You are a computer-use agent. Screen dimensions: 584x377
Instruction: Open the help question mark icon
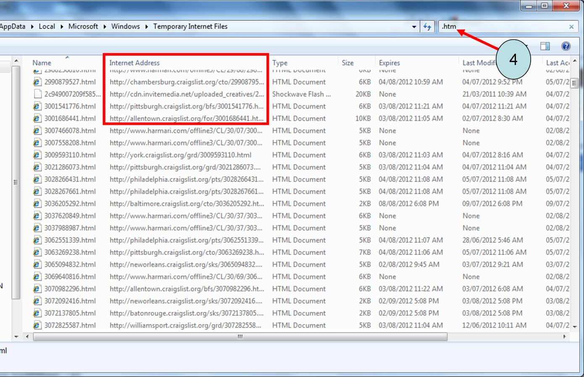coord(566,46)
